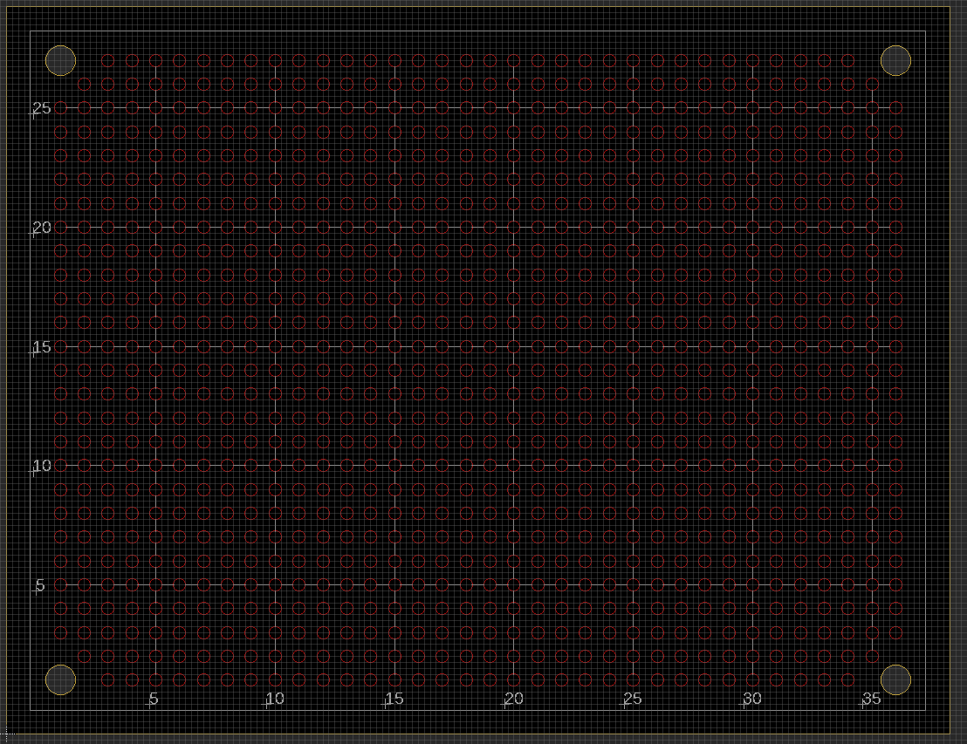Select the bottom-left corner mounting hole
Image resolution: width=967 pixels, height=744 pixels.
pyautogui.click(x=60, y=680)
